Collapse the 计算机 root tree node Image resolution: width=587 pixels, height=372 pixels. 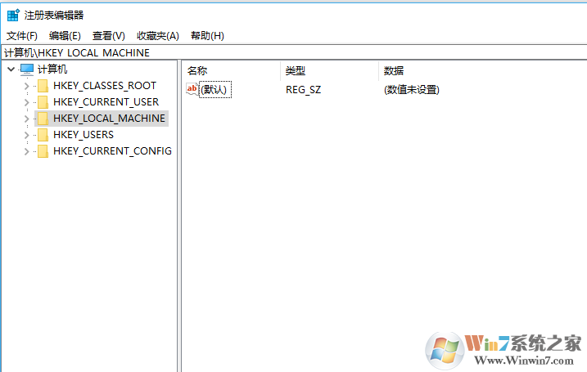[x=10, y=69]
